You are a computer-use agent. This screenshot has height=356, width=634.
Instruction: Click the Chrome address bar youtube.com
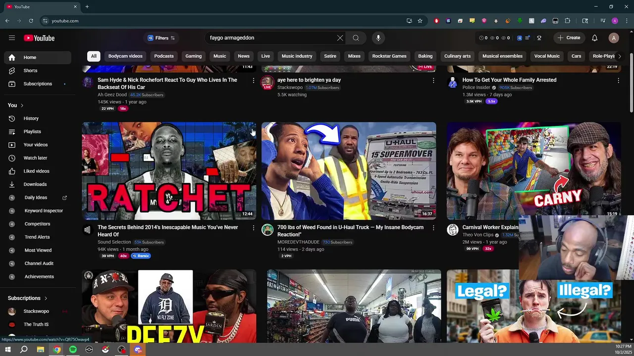[223, 21]
